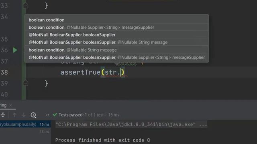Click the java.exe command line in console

pos(131,124)
